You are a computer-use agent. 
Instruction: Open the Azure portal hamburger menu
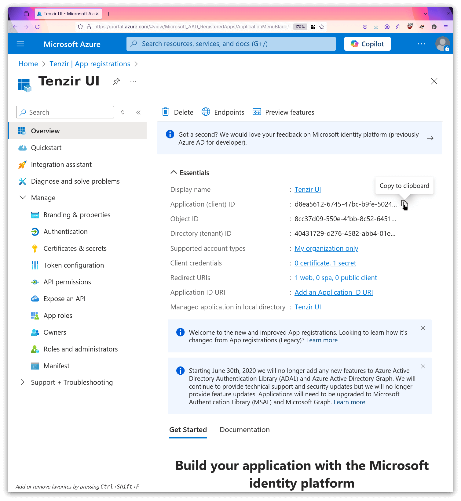[20, 44]
